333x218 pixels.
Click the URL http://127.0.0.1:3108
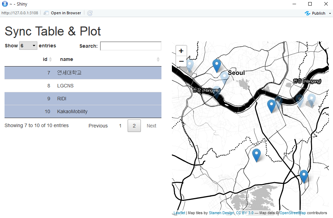click(x=20, y=13)
